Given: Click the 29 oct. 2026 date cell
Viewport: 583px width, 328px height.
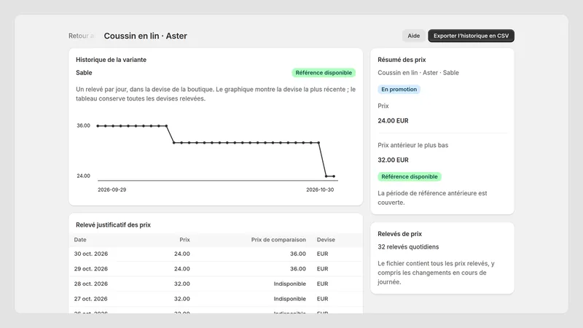Looking at the screenshot, I should click(90, 268).
